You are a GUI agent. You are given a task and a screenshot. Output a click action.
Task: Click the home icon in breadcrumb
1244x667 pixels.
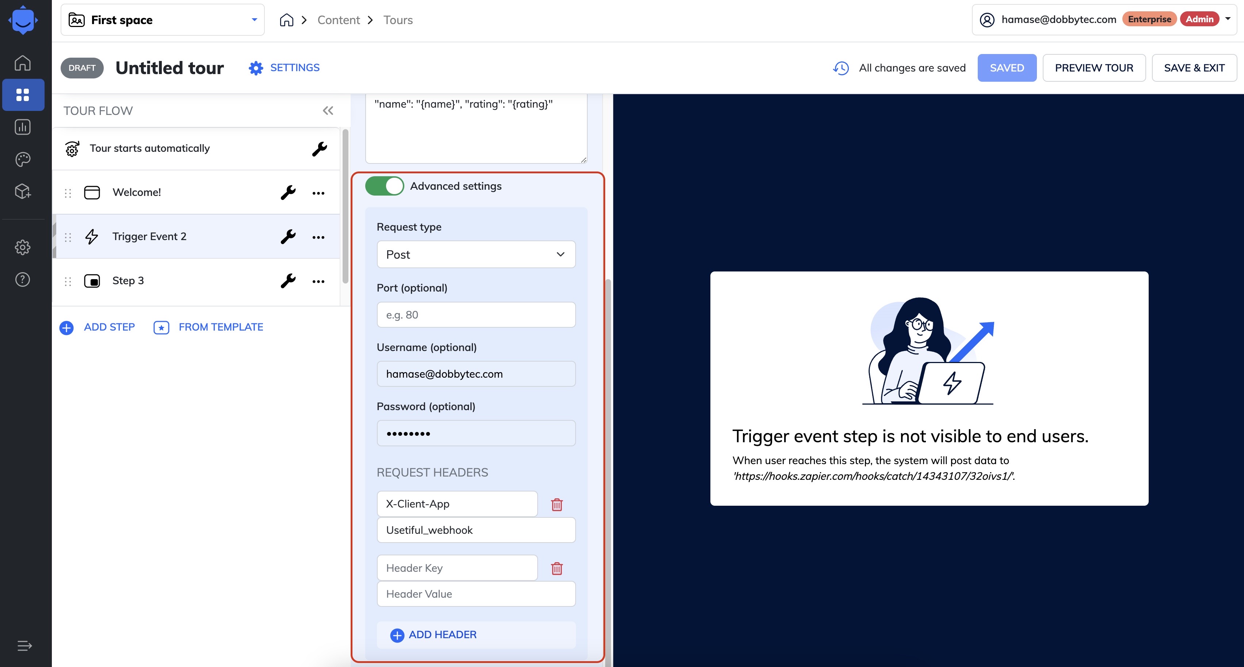coord(286,20)
